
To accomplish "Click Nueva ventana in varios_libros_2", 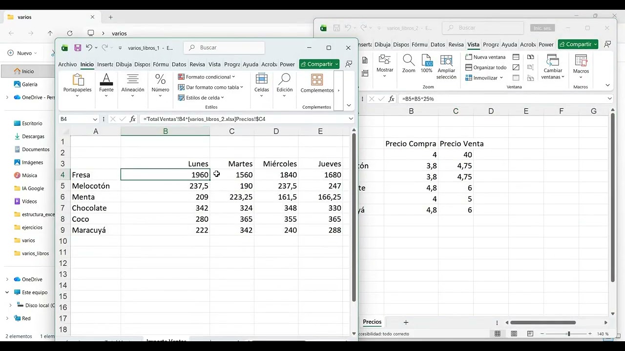I will (x=485, y=57).
